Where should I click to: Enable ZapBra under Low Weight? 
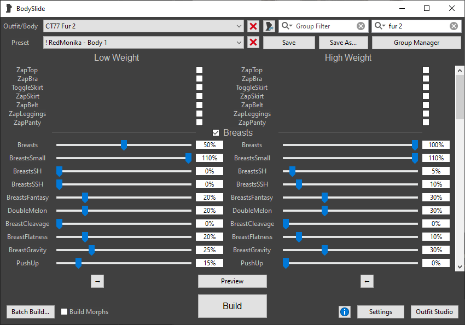pos(199,78)
